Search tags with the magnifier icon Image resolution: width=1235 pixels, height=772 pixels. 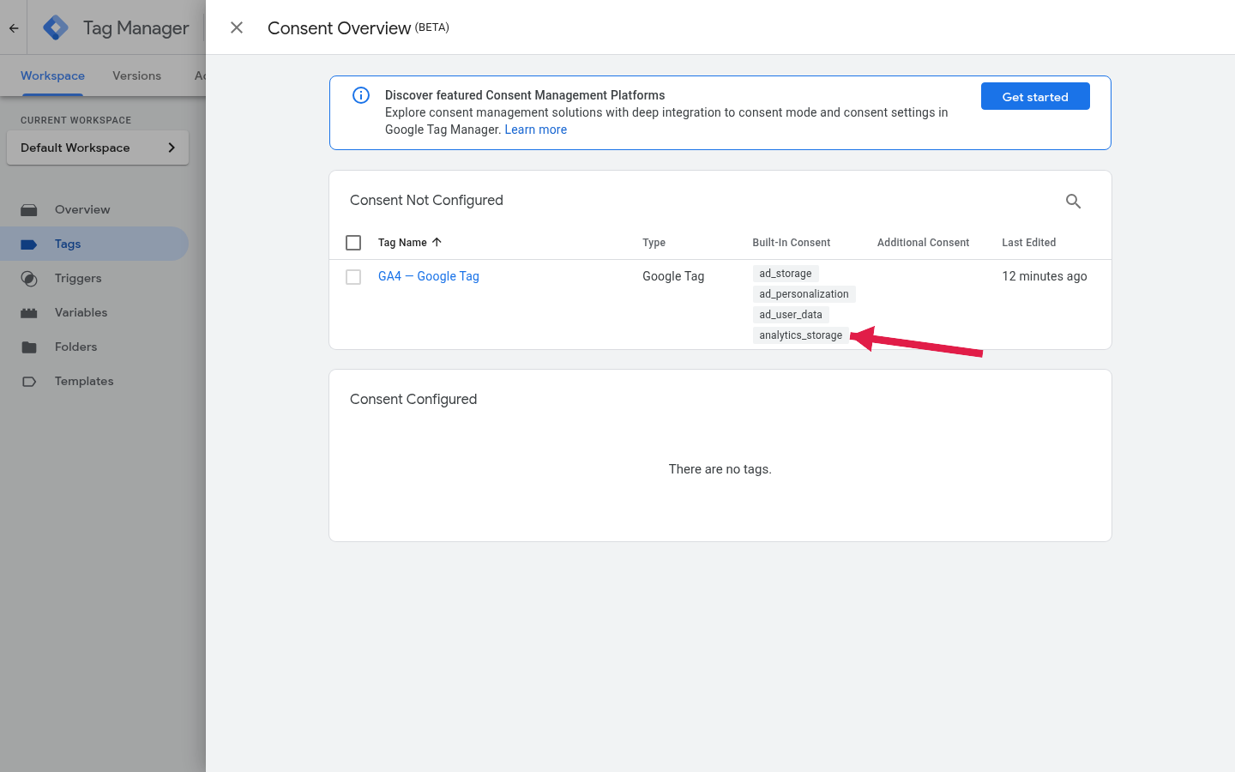[x=1073, y=201]
